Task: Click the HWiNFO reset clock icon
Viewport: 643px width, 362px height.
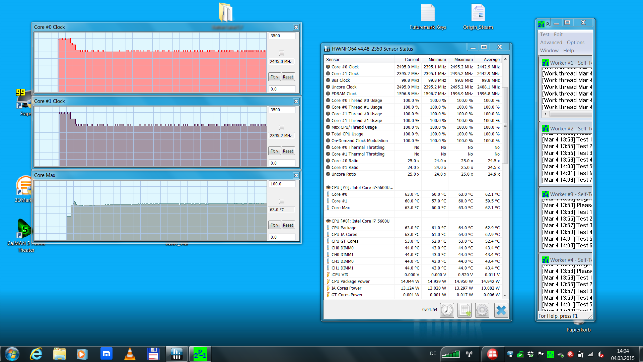Action: [x=447, y=310]
